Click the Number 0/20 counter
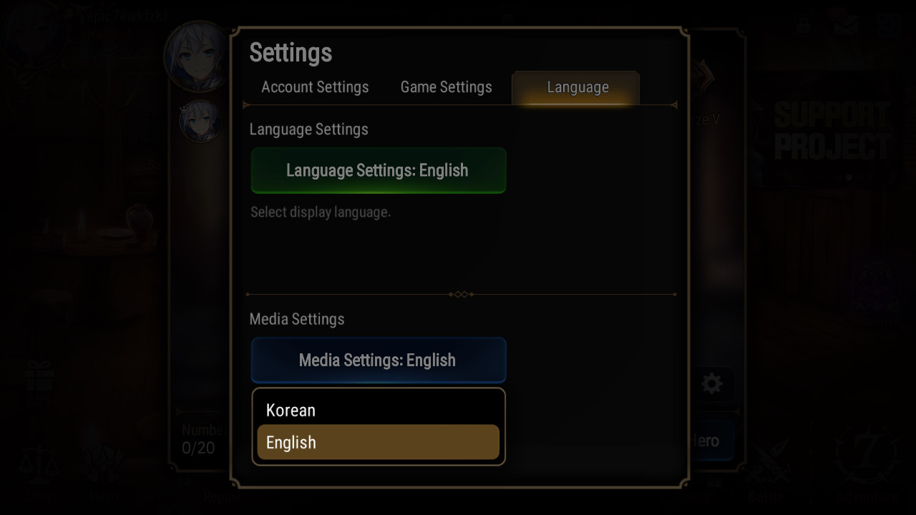 tap(200, 440)
